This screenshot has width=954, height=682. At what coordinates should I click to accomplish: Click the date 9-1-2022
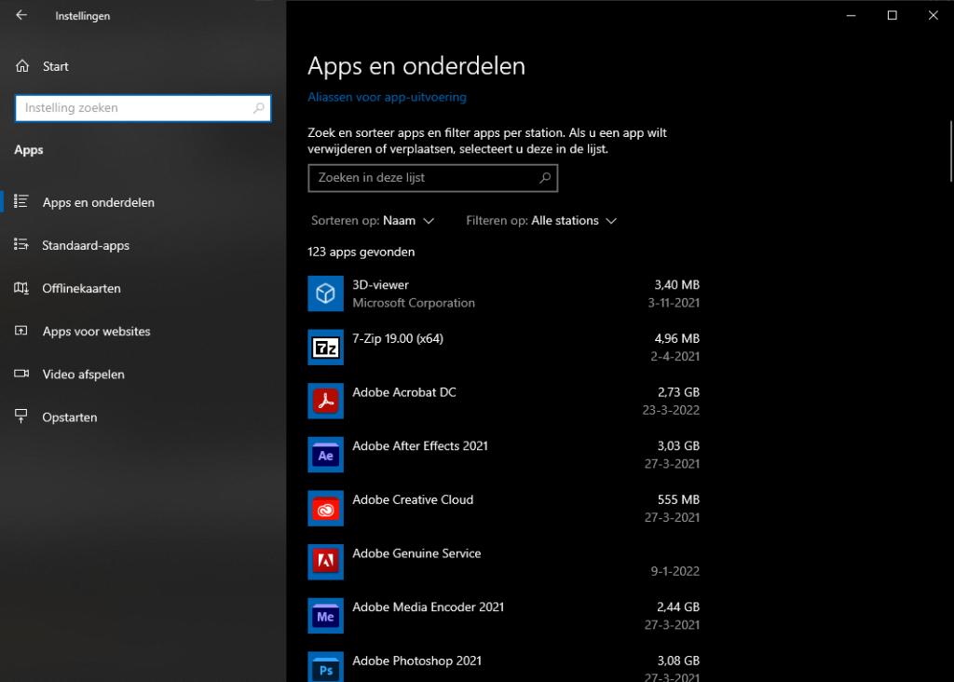coord(675,571)
